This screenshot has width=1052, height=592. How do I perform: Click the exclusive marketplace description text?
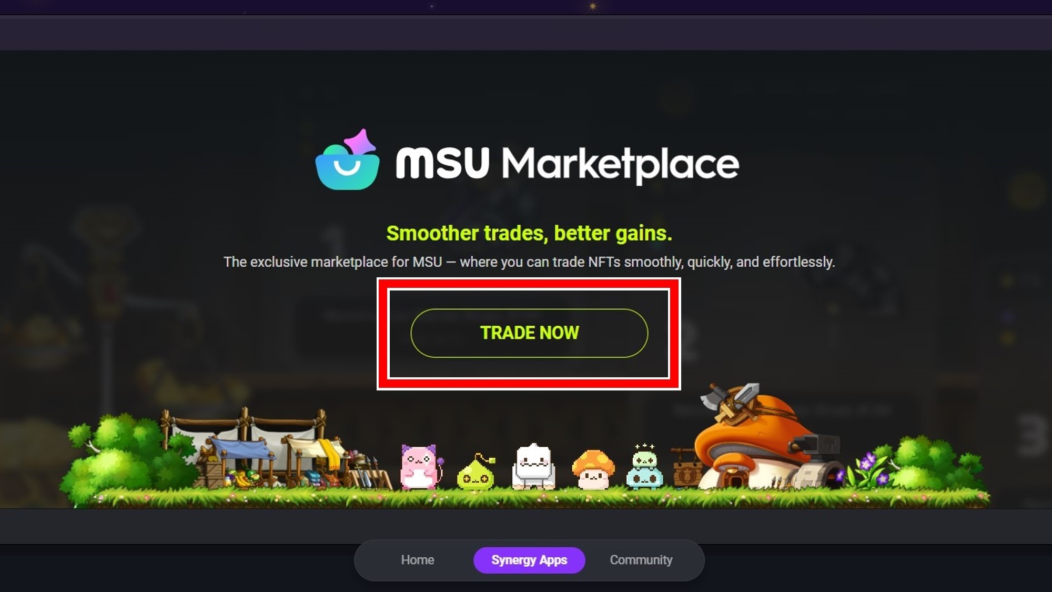click(x=529, y=262)
